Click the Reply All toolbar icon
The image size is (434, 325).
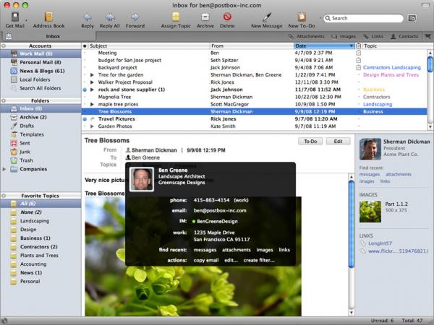pyautogui.click(x=110, y=16)
